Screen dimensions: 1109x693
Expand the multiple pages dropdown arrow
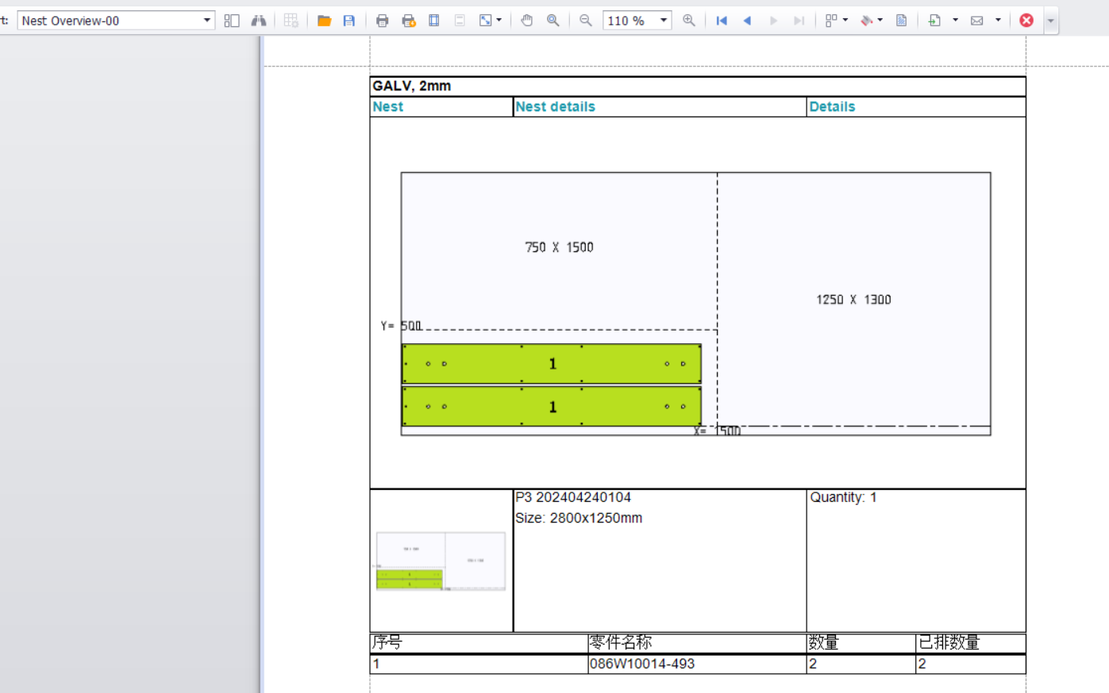click(845, 21)
